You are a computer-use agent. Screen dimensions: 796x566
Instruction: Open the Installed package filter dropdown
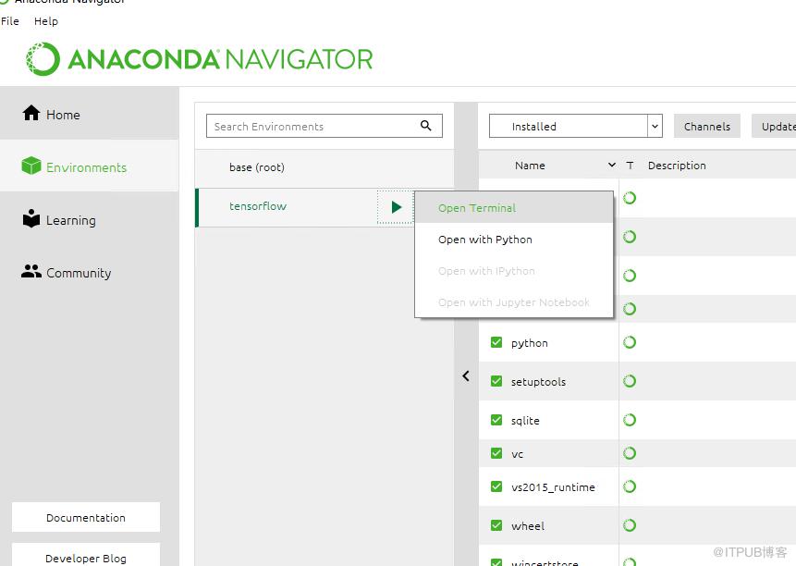[576, 126]
